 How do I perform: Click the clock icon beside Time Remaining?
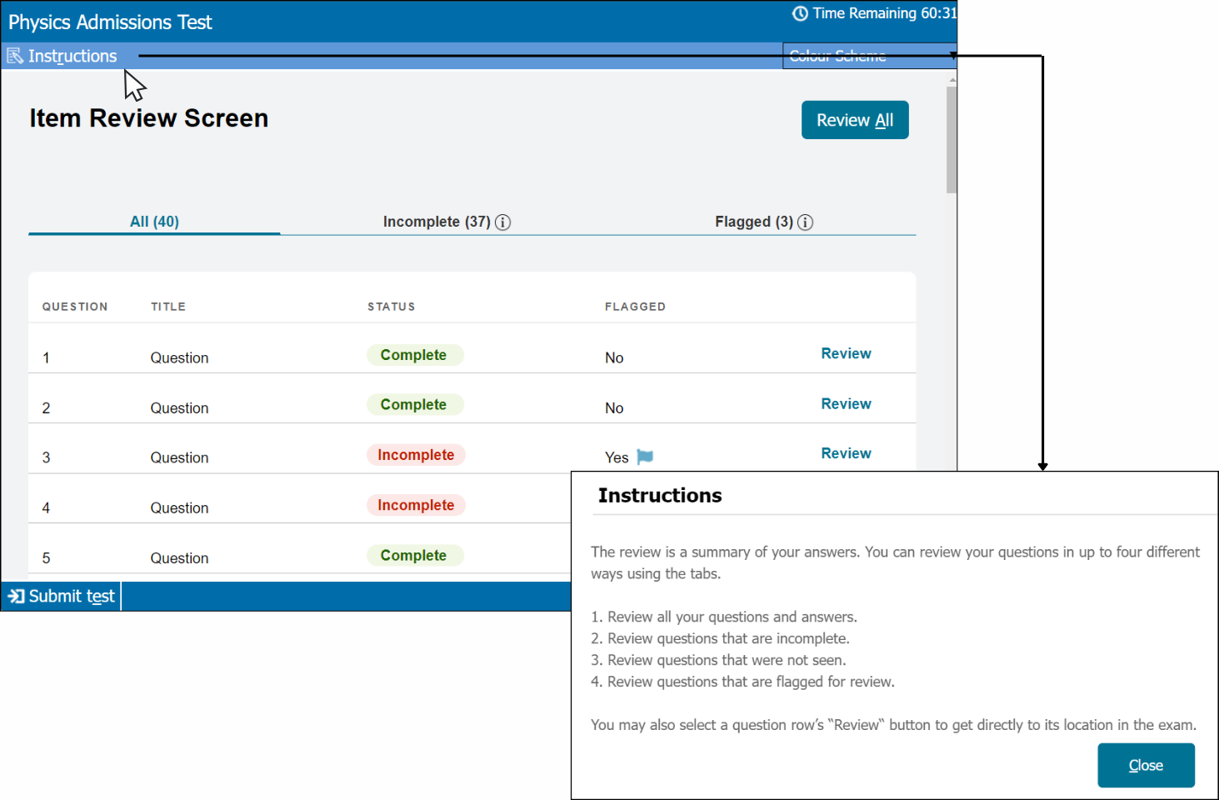click(799, 13)
